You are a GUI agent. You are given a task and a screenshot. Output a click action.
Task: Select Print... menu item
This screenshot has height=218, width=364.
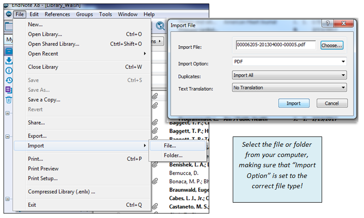tap(82, 159)
